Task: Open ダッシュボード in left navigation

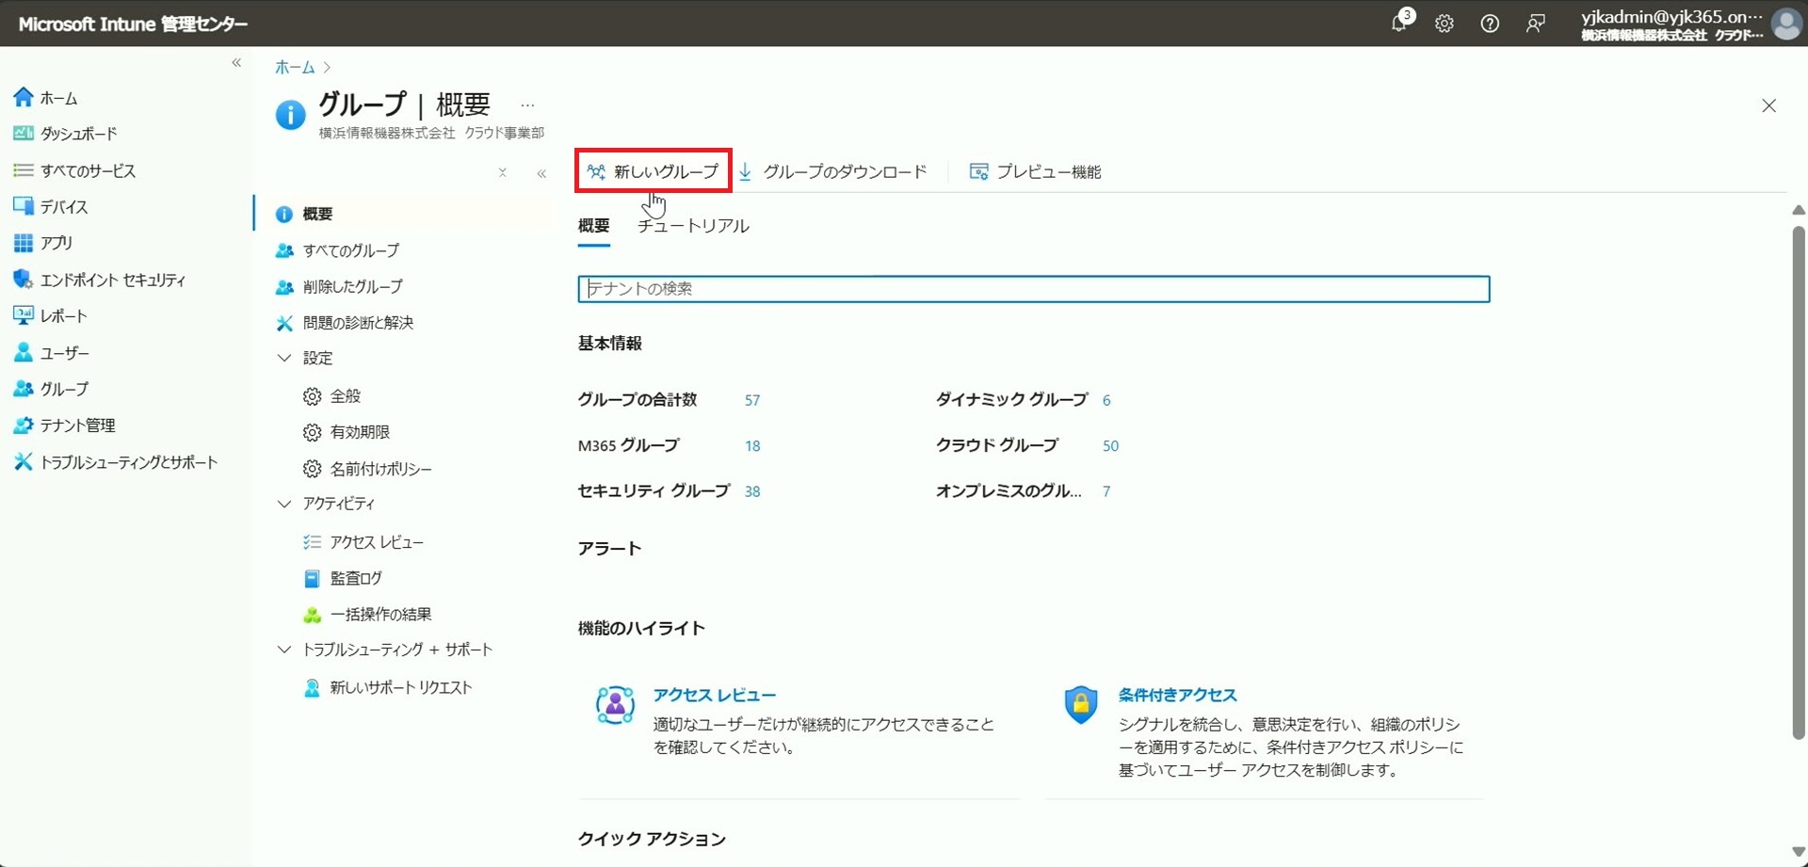Action: (78, 134)
